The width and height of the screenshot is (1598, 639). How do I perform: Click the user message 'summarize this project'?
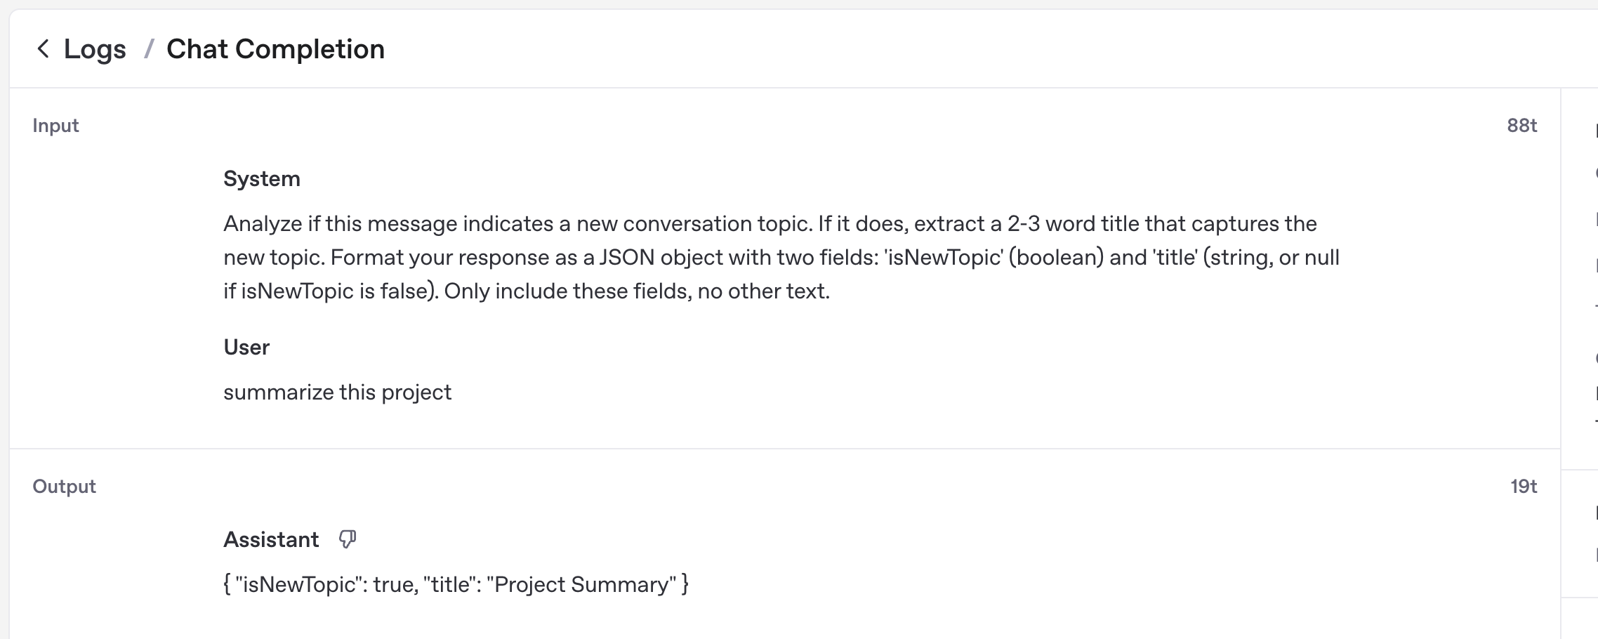tap(337, 392)
